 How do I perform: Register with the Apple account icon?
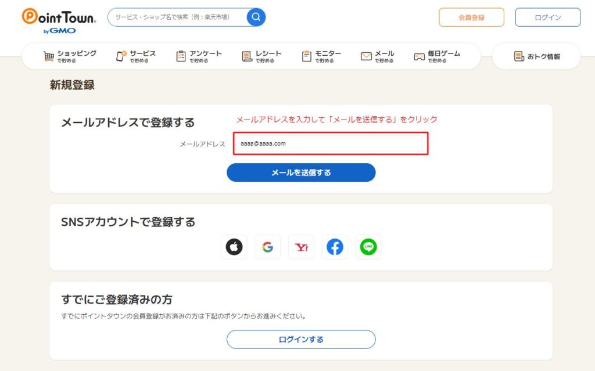[234, 246]
